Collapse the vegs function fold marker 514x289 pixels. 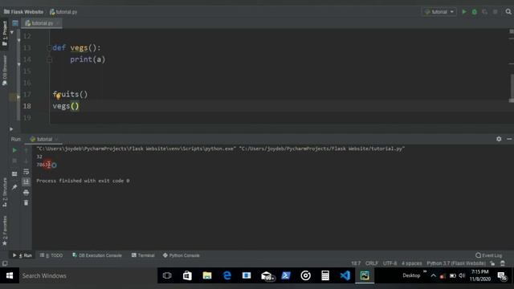(x=49, y=48)
